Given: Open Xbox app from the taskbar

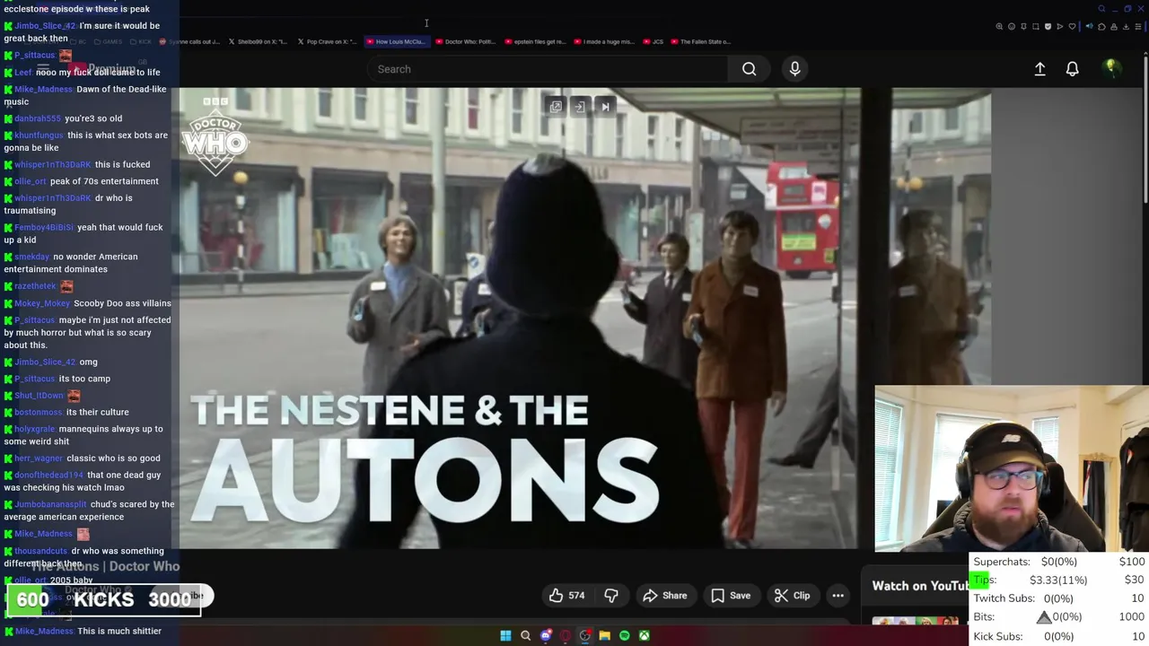Looking at the screenshot, I should click(x=644, y=635).
